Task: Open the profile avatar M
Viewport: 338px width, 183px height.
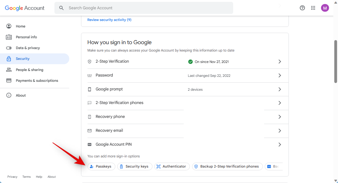Action: click(x=325, y=8)
